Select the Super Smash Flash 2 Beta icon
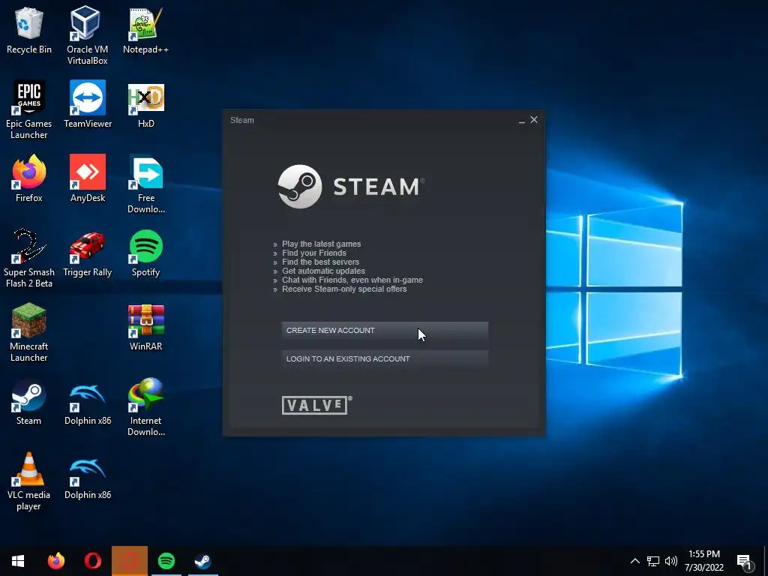Image resolution: width=768 pixels, height=576 pixels. [29, 259]
